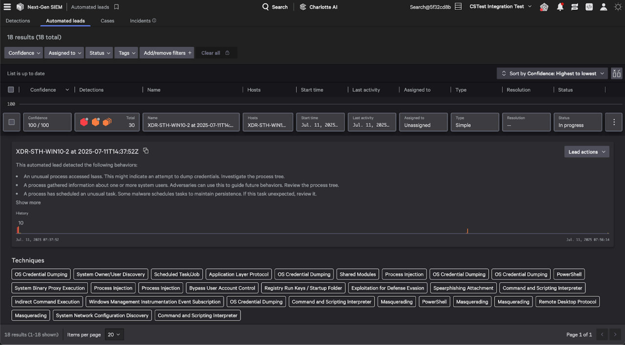Toggle the column visibility icon near sort control
The height and width of the screenshot is (345, 625).
click(x=616, y=73)
